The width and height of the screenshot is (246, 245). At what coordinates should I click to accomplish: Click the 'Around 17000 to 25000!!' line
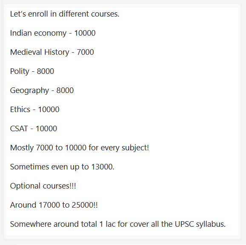[54, 205]
